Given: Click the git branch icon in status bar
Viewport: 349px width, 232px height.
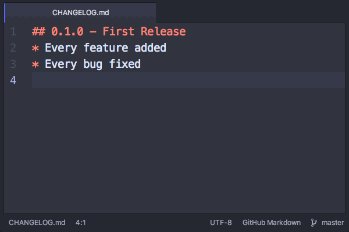Looking at the screenshot, I should pos(314,223).
